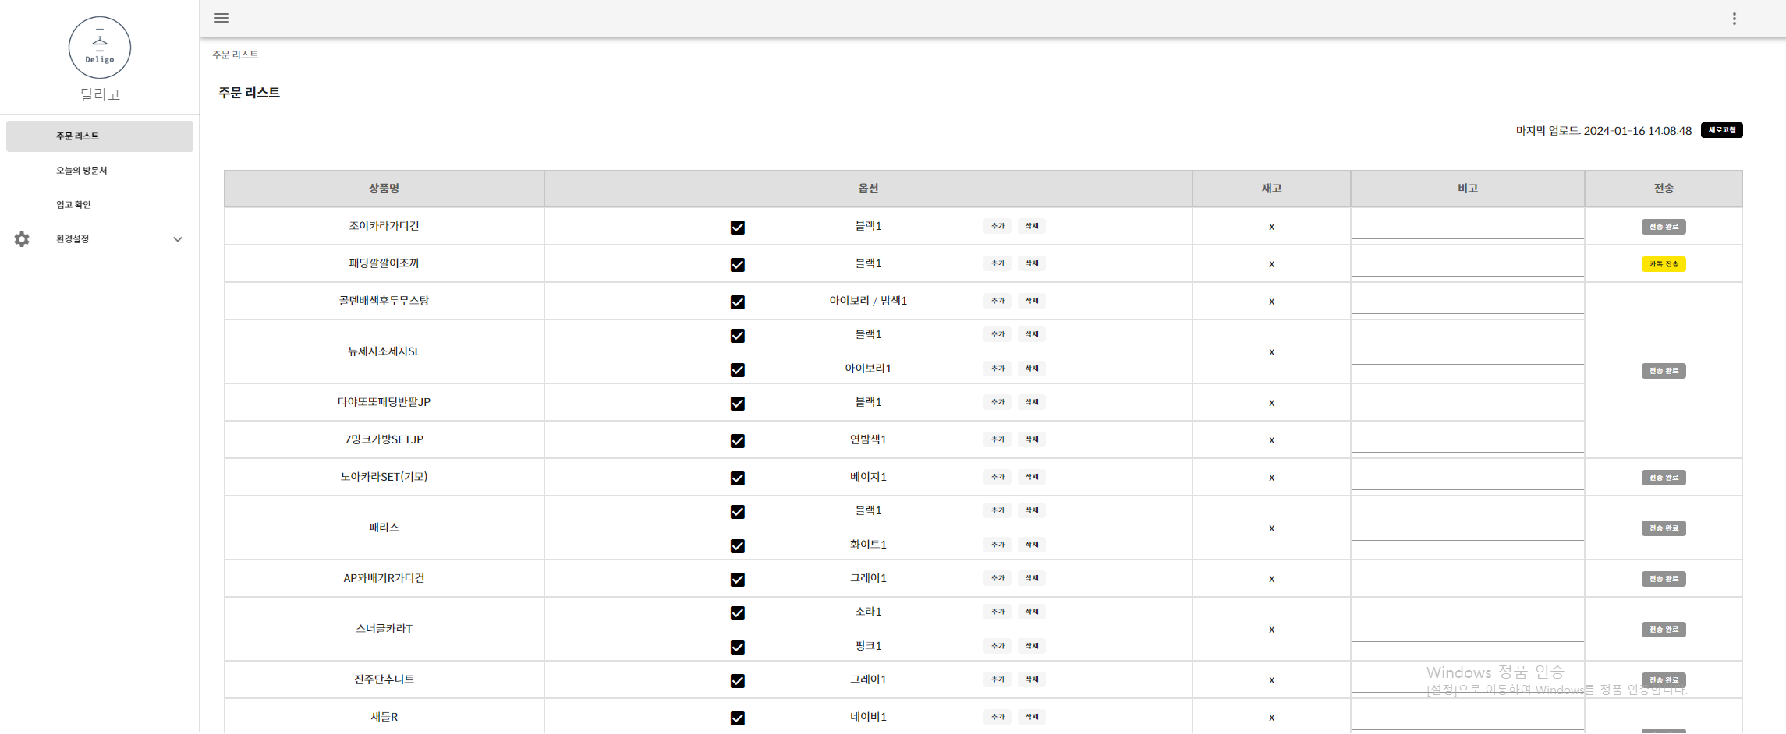Uncheck the 조이카라가디건 블랙1 checkbox
The height and width of the screenshot is (734, 1786).
click(x=737, y=227)
